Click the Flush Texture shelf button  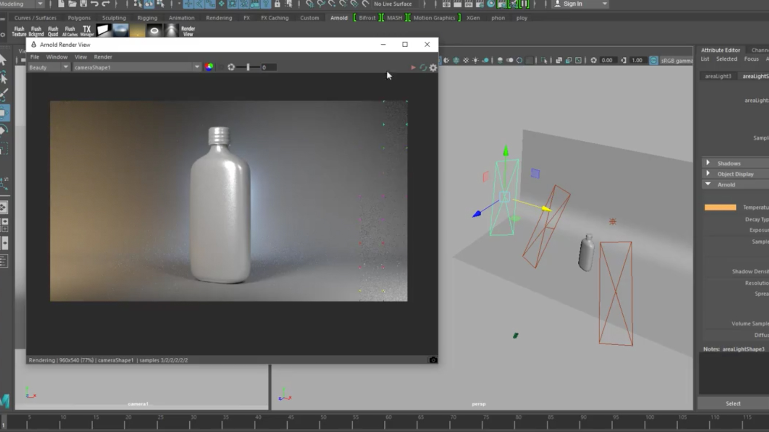[x=19, y=31]
